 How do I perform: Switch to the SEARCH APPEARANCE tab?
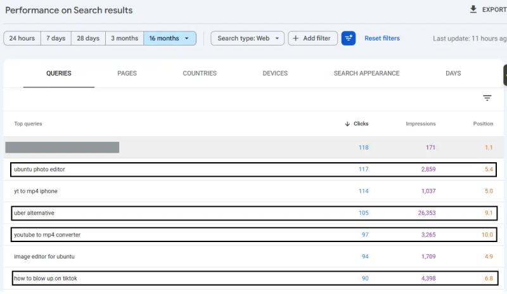click(x=366, y=73)
